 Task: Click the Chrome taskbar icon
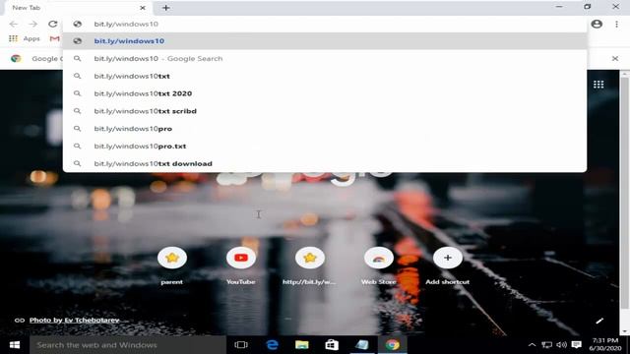pos(392,345)
